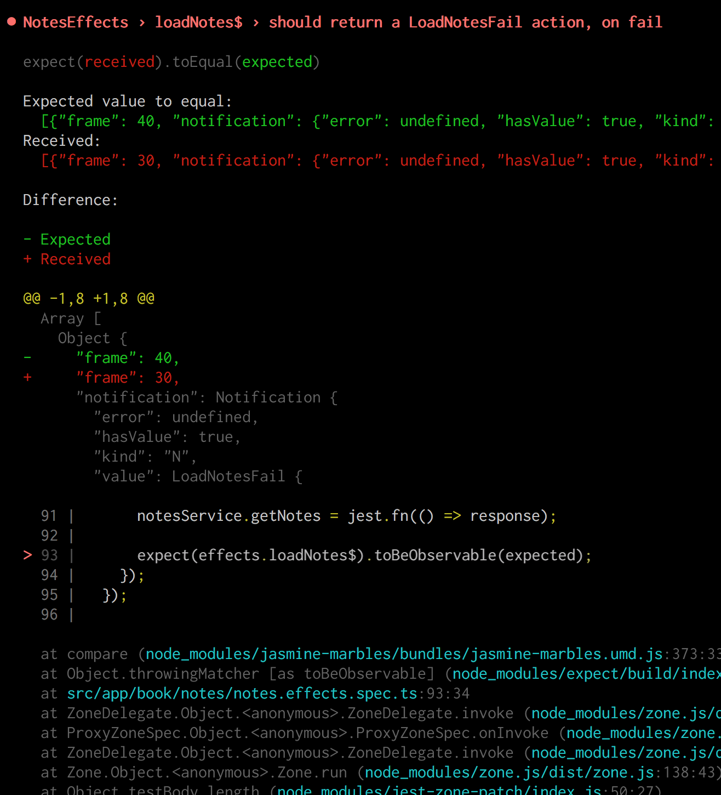Click the '"value": LoadNotesFail {' diff line
721x795 pixels.
tap(198, 476)
